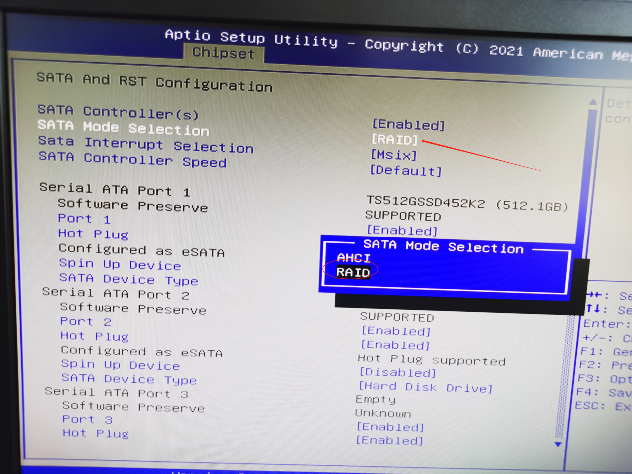The width and height of the screenshot is (632, 474).
Task: Click the scroll-down arrow of the settings list
Action: (x=558, y=444)
